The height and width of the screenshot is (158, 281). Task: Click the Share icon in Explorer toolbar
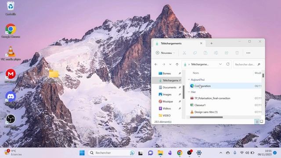[x=227, y=53]
